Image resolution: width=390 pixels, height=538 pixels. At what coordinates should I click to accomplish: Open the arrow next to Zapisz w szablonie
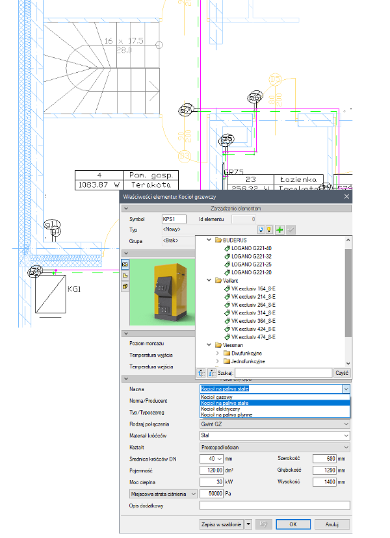(x=248, y=524)
